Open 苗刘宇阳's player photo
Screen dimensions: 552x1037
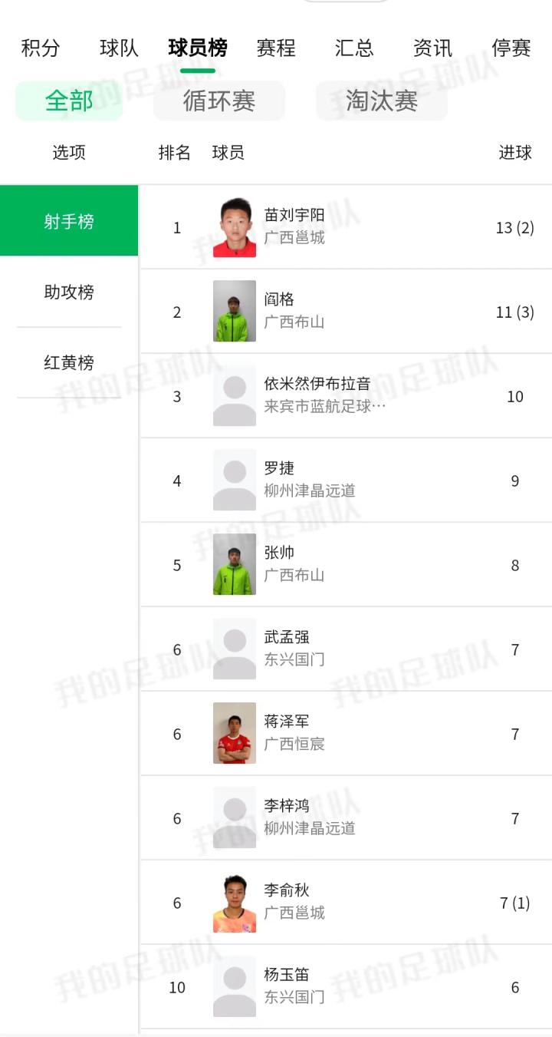(235, 227)
